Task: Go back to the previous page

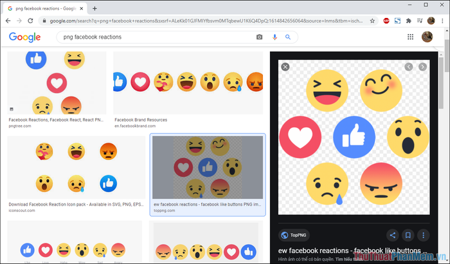Action: pyautogui.click(x=8, y=21)
